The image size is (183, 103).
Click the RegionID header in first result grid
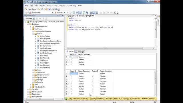pos(73,55)
